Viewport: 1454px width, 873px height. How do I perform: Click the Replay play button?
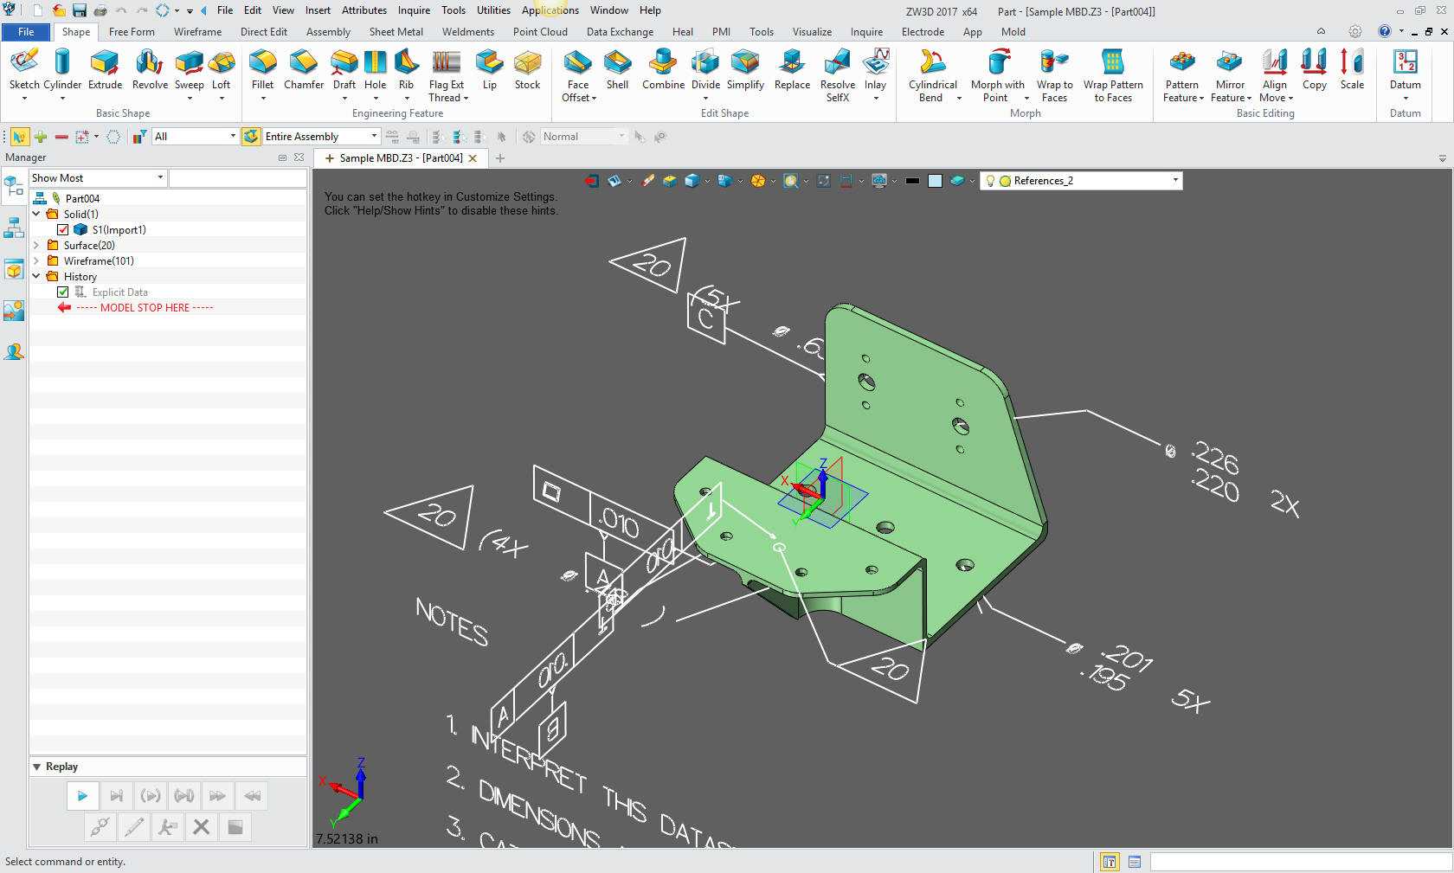point(82,795)
